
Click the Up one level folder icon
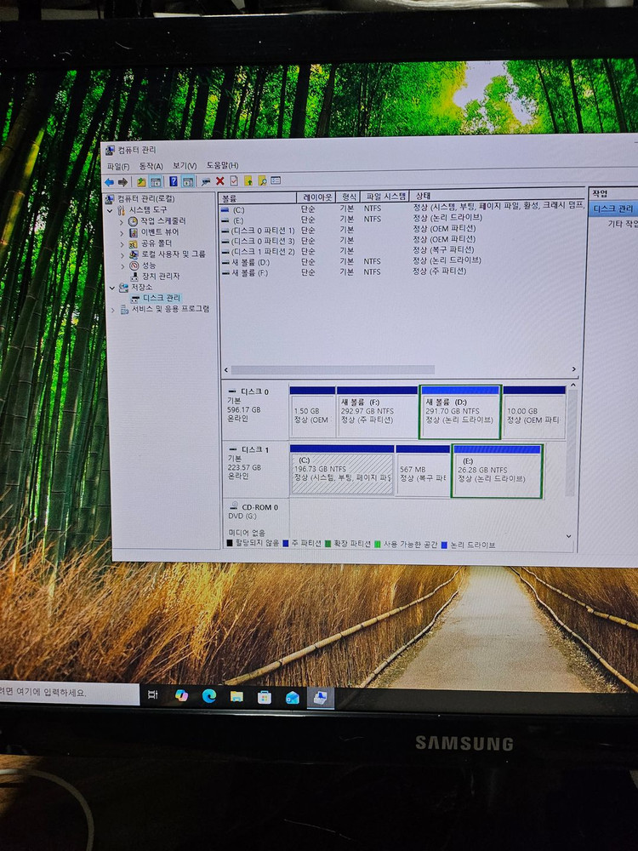(x=141, y=182)
